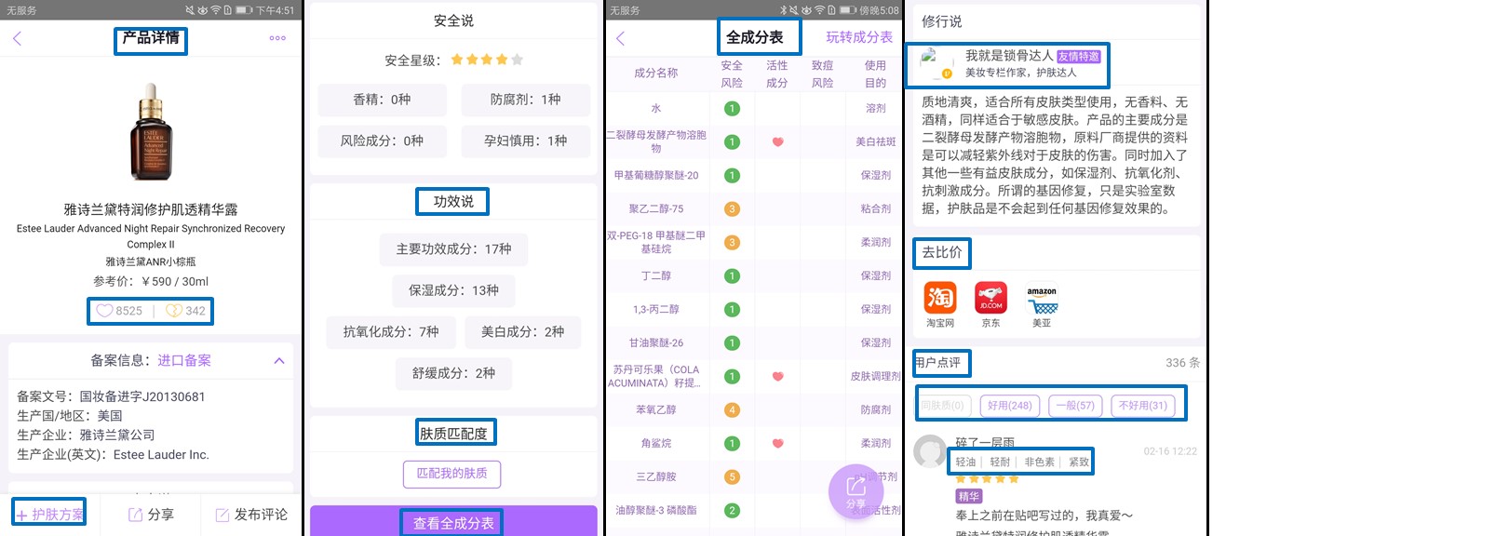Collapse the 备案信息 section with the chevron

[x=279, y=360]
